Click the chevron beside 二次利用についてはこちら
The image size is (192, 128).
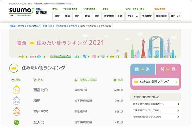[178, 110]
